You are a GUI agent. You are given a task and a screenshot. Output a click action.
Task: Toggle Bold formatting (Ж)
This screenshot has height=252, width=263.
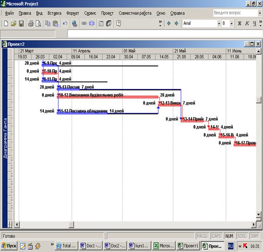coord(239,24)
